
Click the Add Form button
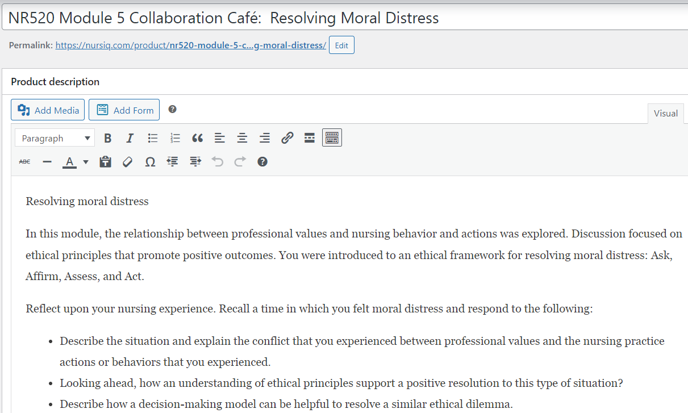(x=124, y=110)
